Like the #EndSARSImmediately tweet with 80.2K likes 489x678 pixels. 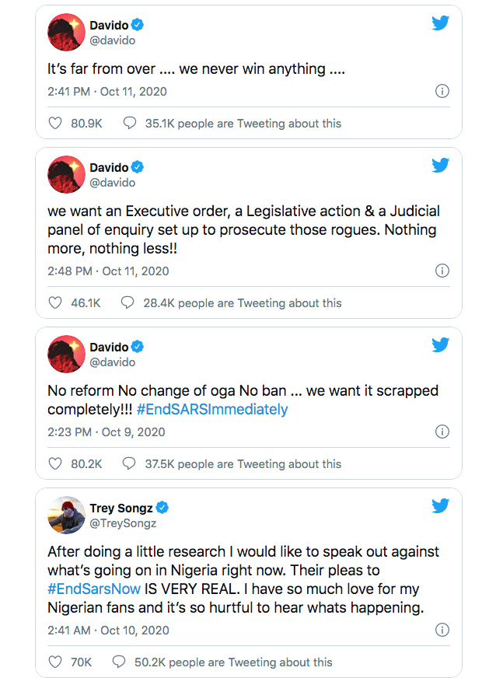(55, 463)
